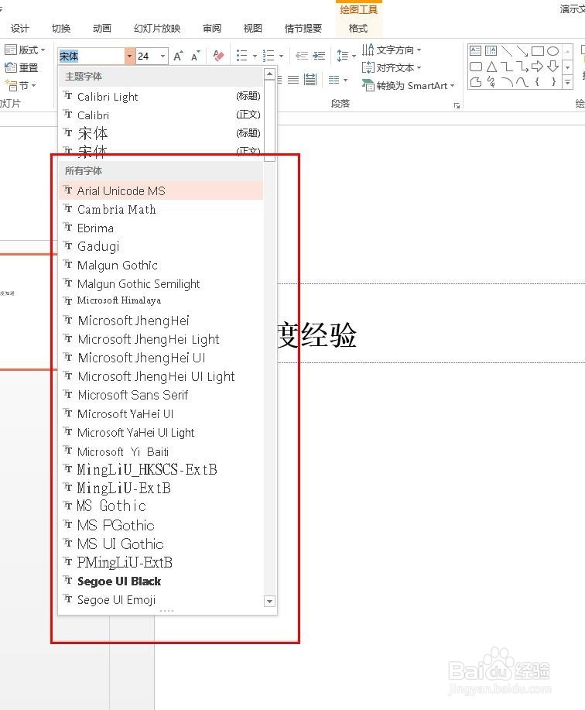Collapse the font name dropdown arrow
585x710 pixels.
(x=130, y=57)
